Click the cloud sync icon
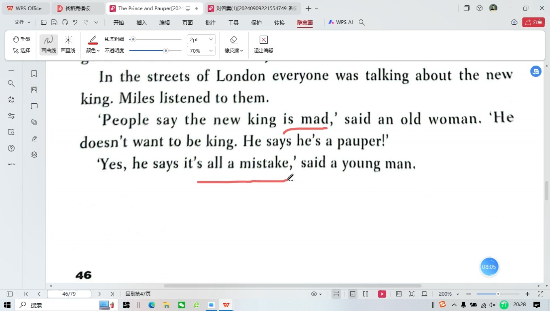Image resolution: width=550 pixels, height=311 pixels. click(514, 22)
